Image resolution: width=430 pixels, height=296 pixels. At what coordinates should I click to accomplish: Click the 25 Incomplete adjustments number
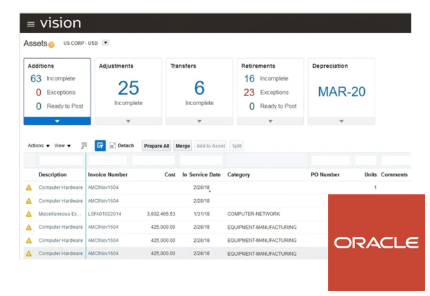(x=128, y=88)
